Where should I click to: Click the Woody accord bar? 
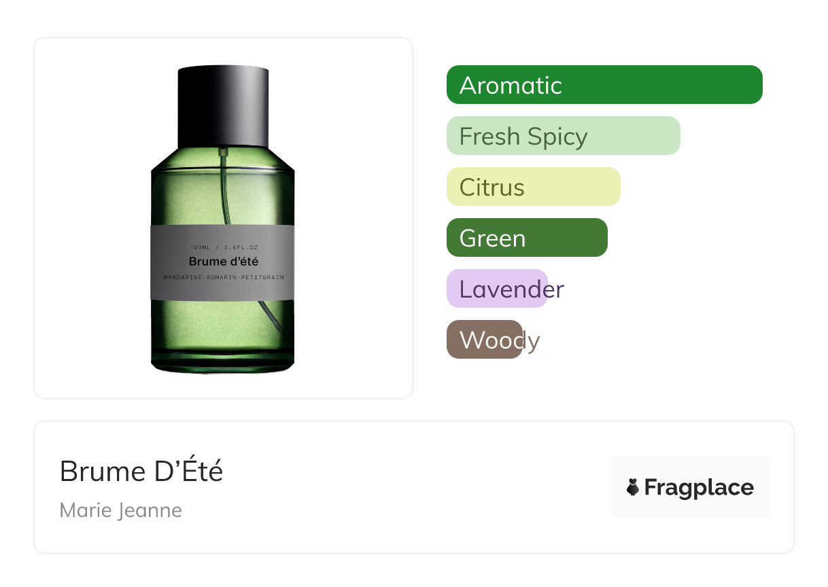point(485,340)
